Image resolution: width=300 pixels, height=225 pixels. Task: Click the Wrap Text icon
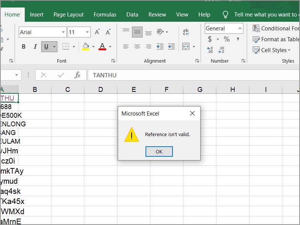186,32
